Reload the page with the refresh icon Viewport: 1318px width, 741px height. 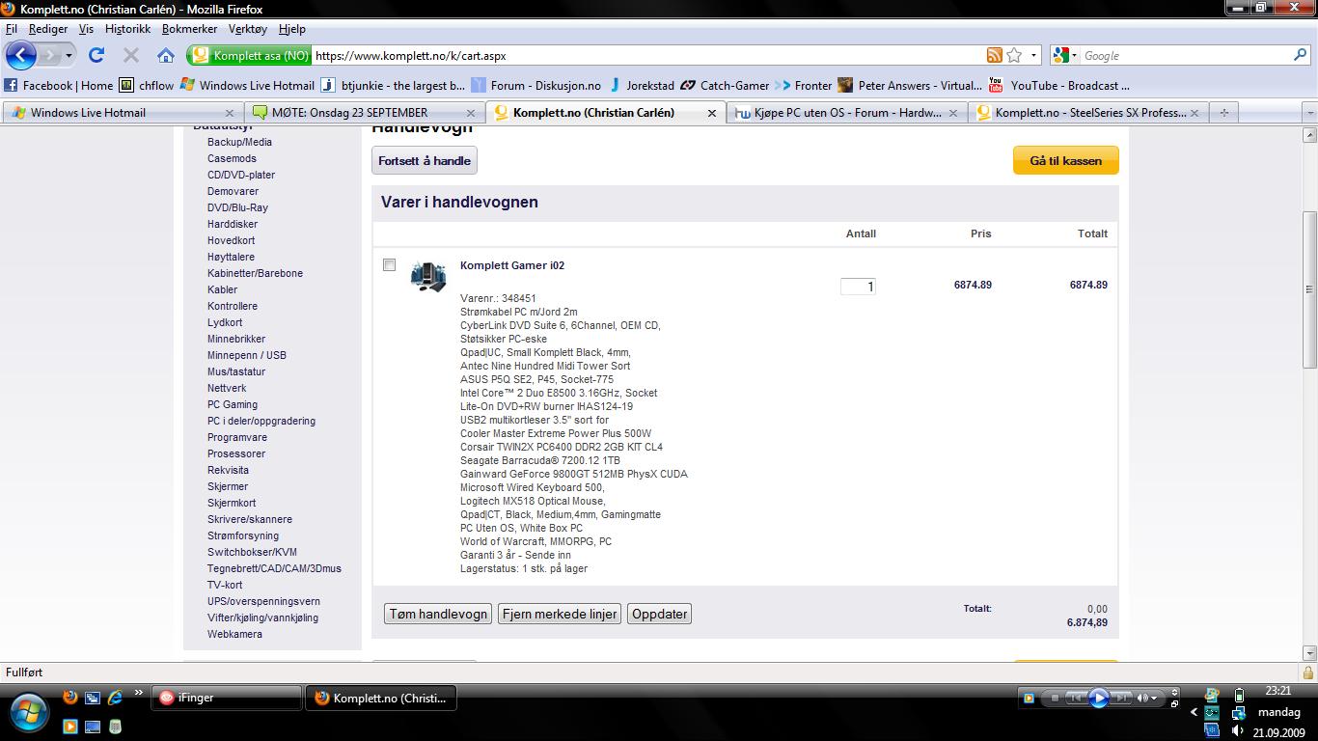pyautogui.click(x=96, y=55)
